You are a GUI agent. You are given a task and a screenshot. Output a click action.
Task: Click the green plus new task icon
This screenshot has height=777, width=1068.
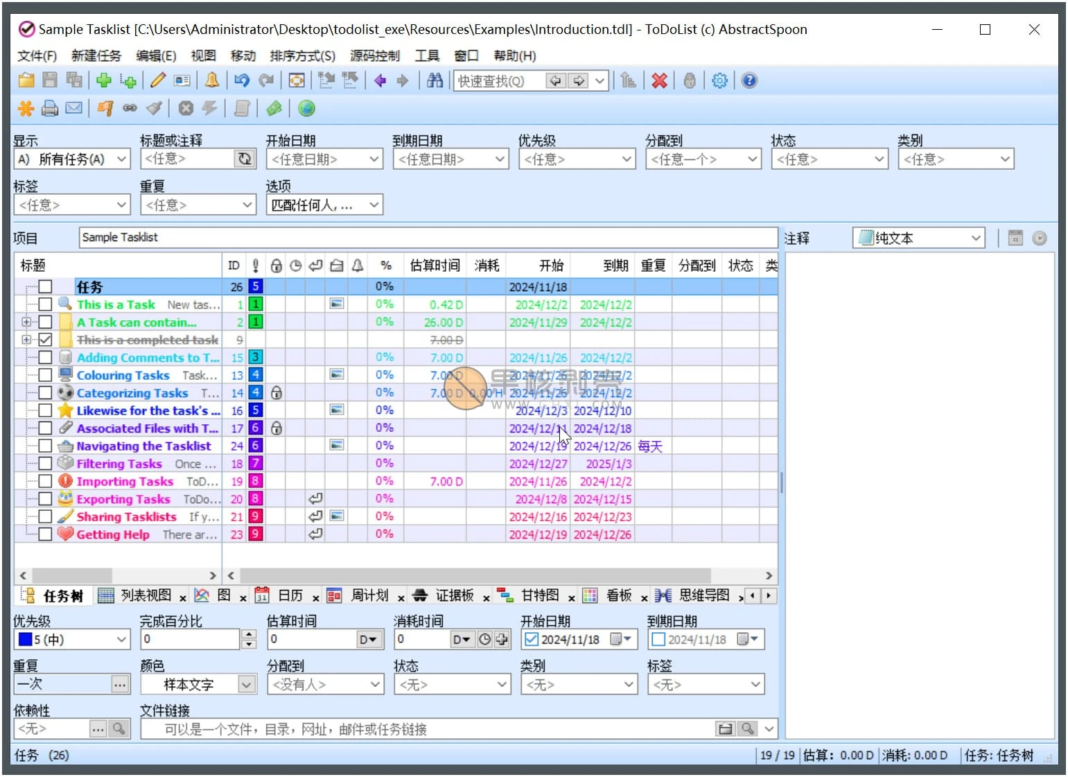click(104, 80)
